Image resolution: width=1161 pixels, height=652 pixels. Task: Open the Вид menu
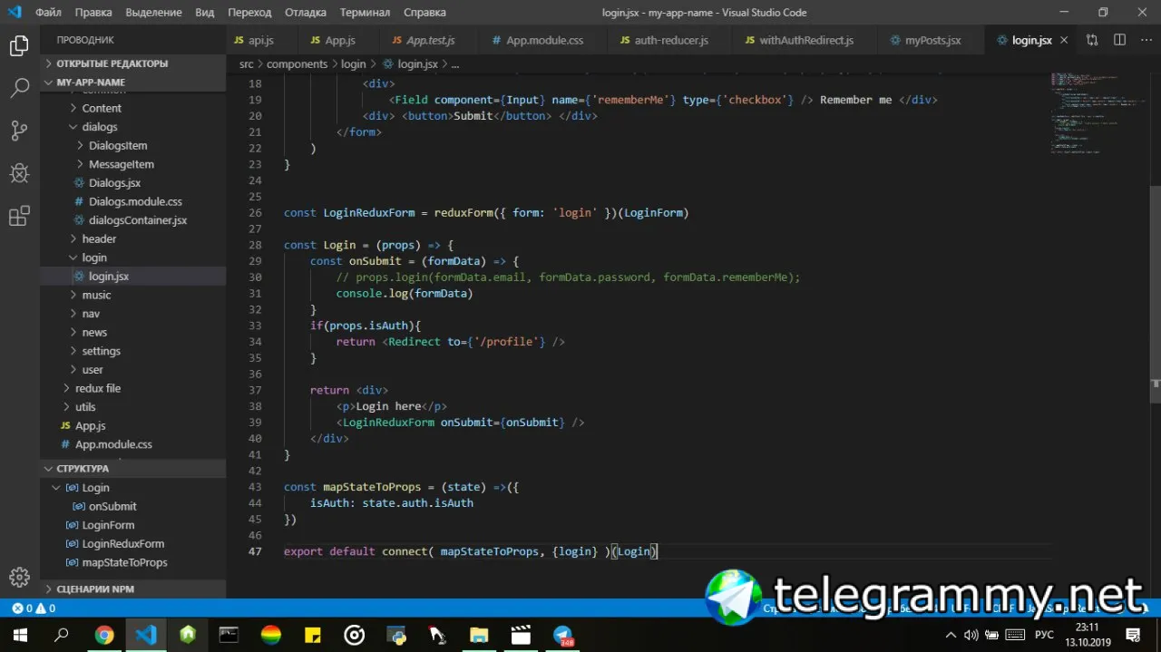pos(205,13)
